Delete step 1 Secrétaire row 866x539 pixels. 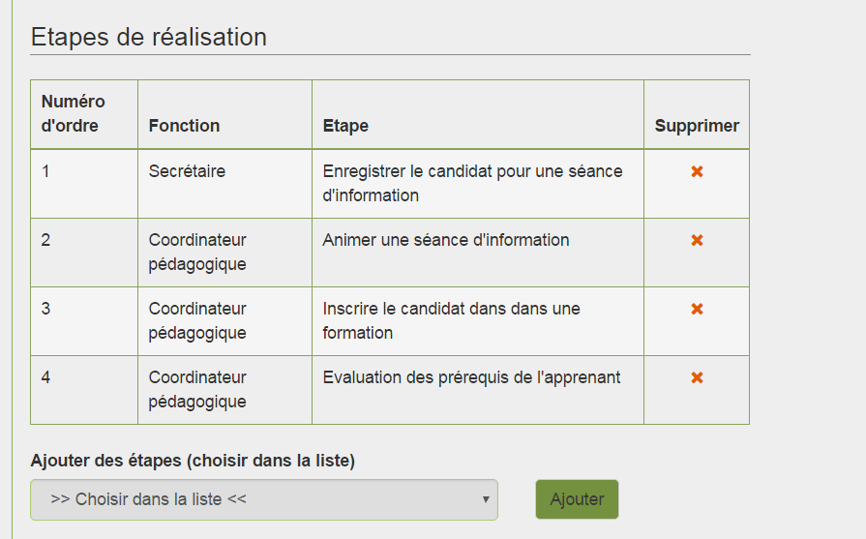697,171
